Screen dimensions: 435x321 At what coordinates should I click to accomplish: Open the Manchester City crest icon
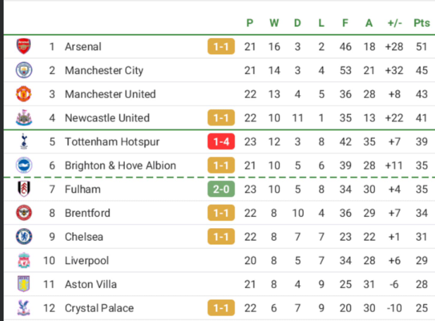[x=23, y=70]
